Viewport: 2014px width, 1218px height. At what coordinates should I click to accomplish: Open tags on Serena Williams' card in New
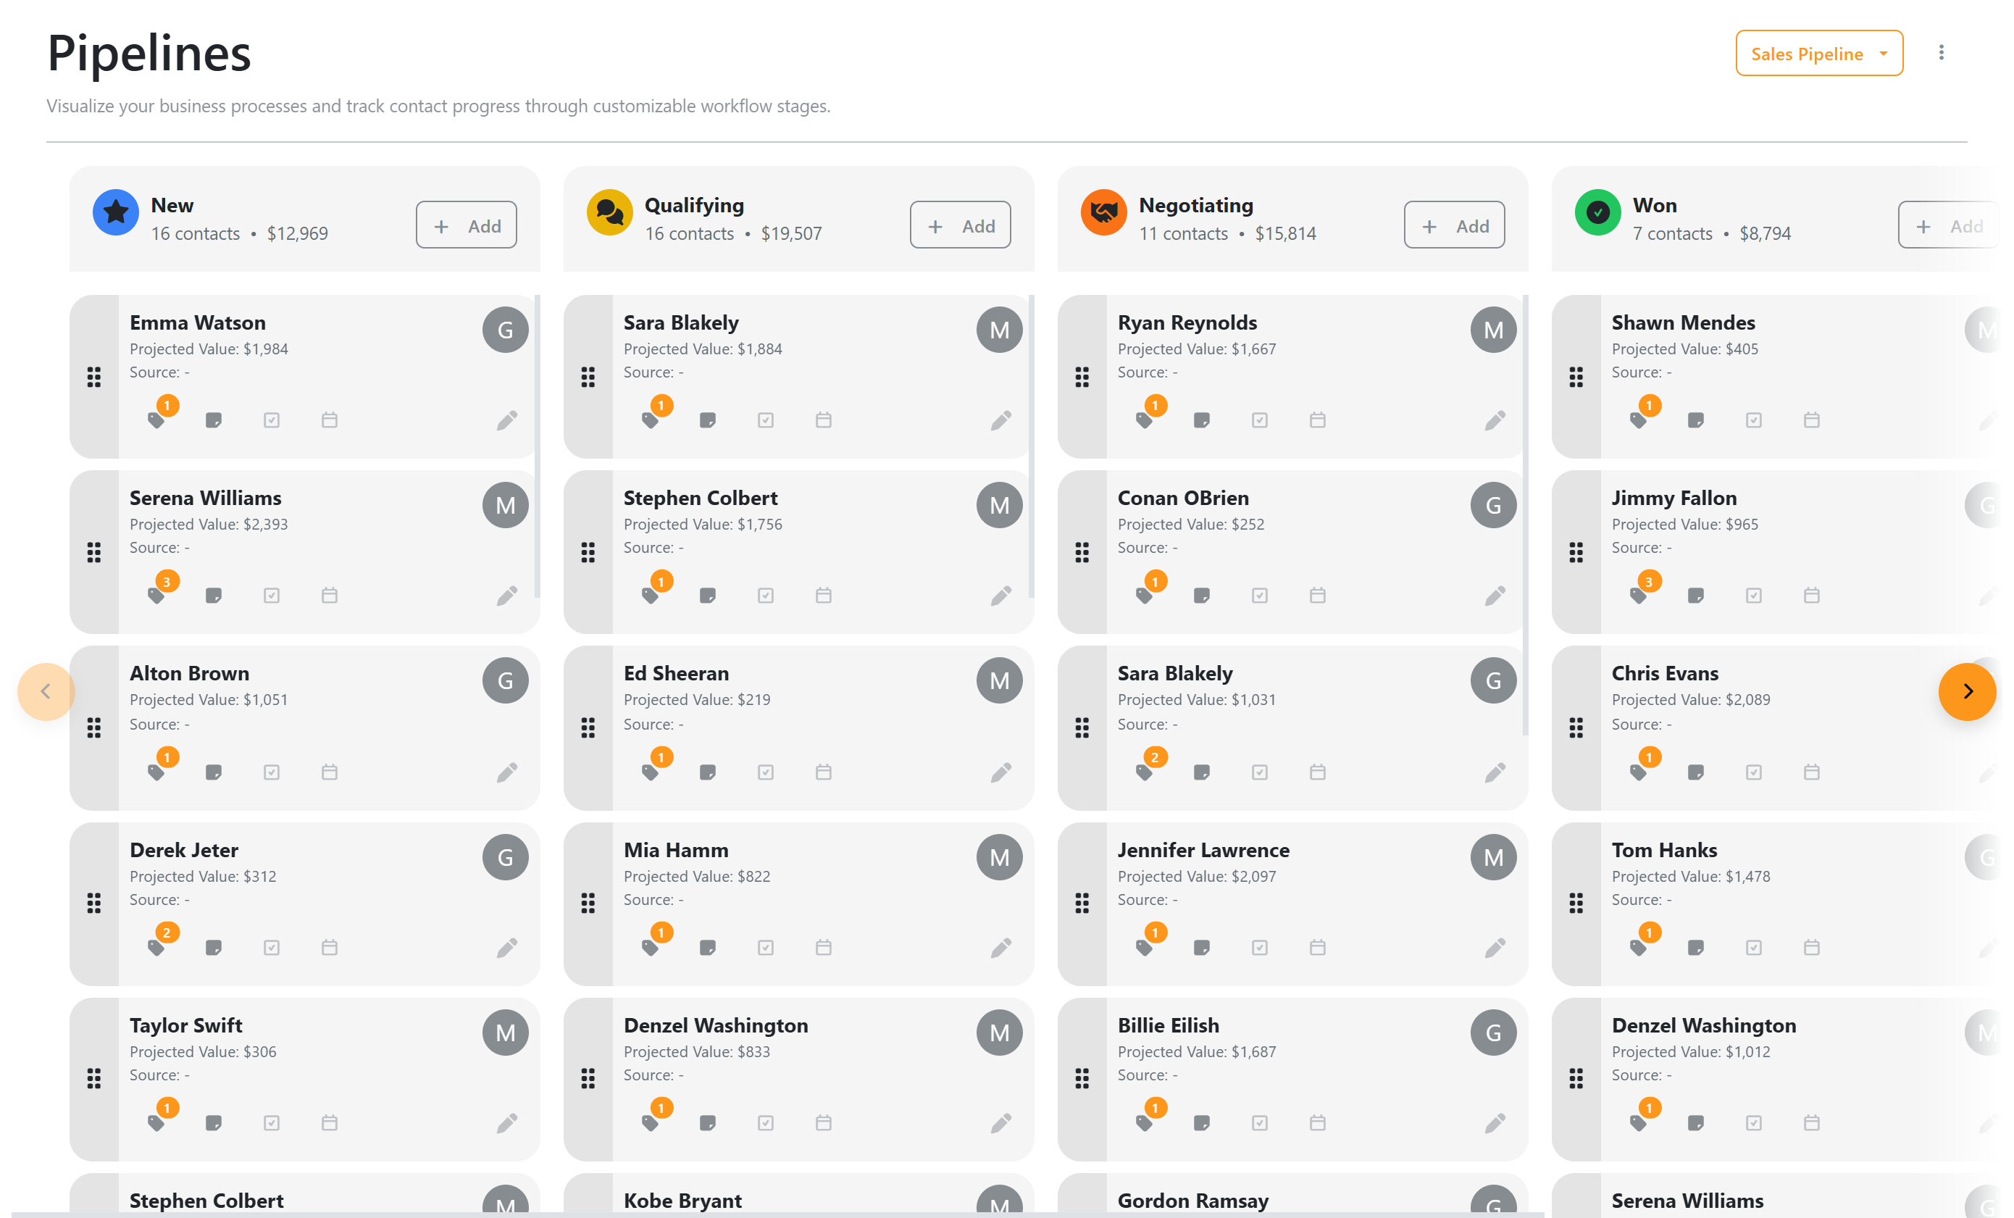click(x=156, y=595)
